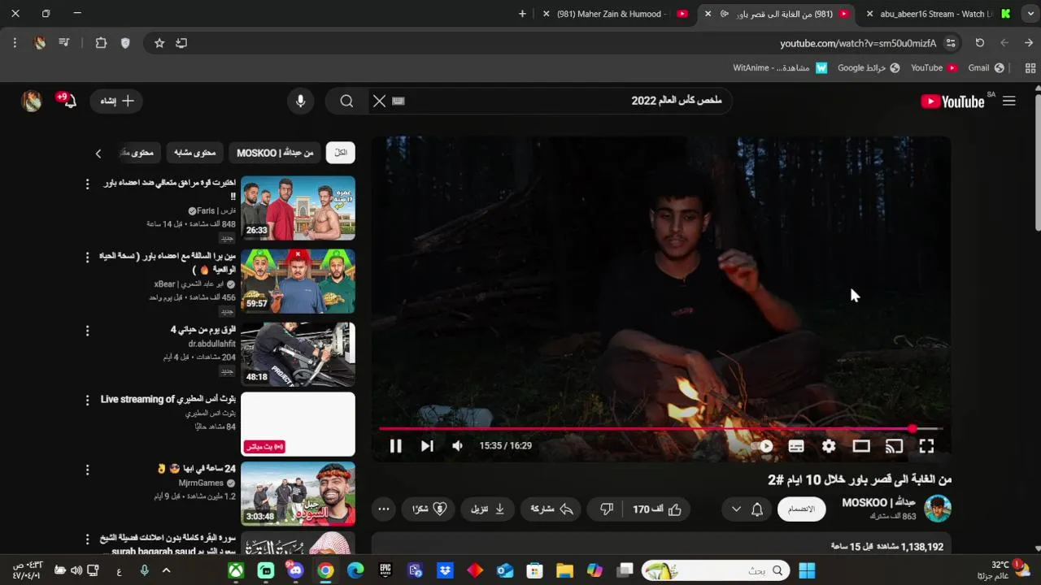This screenshot has width=1041, height=585.
Task: Open YouTube notifications bell
Action: (68, 101)
